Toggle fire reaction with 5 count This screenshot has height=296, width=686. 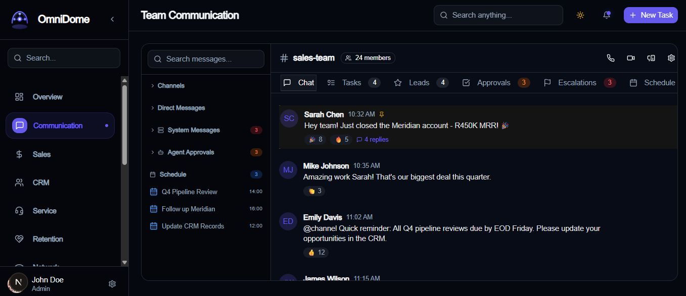[x=342, y=139]
